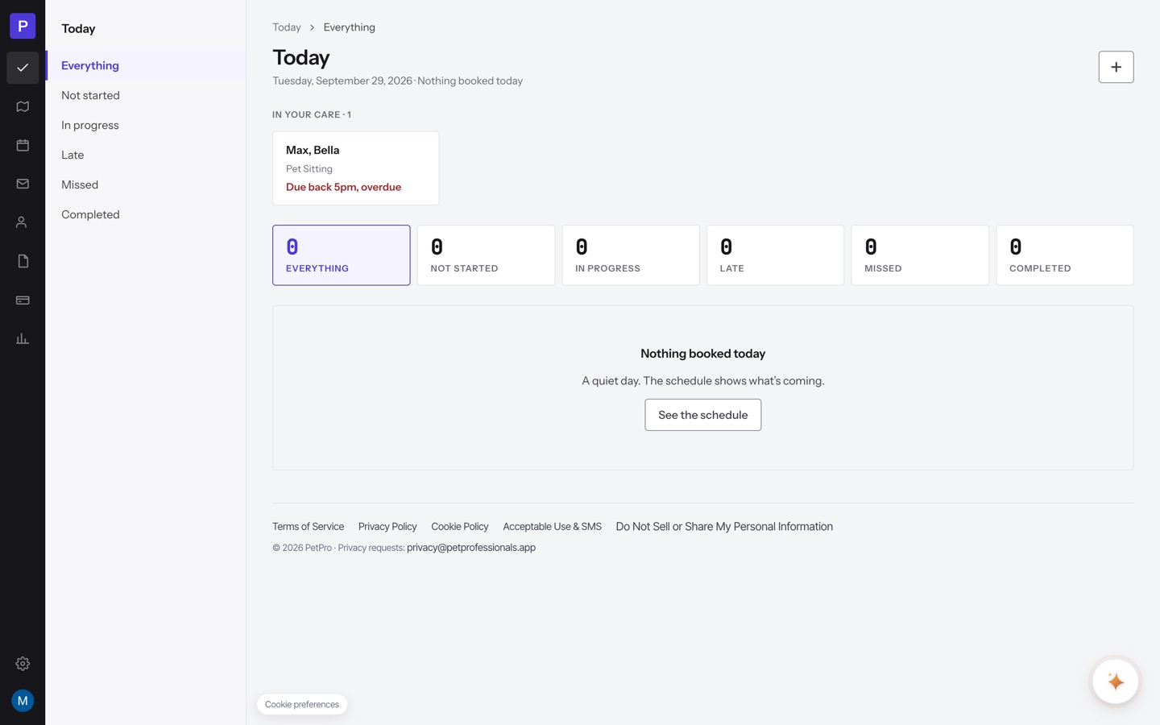The height and width of the screenshot is (725, 1160).
Task: Select the checkmark Today sidebar icon
Action: (x=23, y=68)
